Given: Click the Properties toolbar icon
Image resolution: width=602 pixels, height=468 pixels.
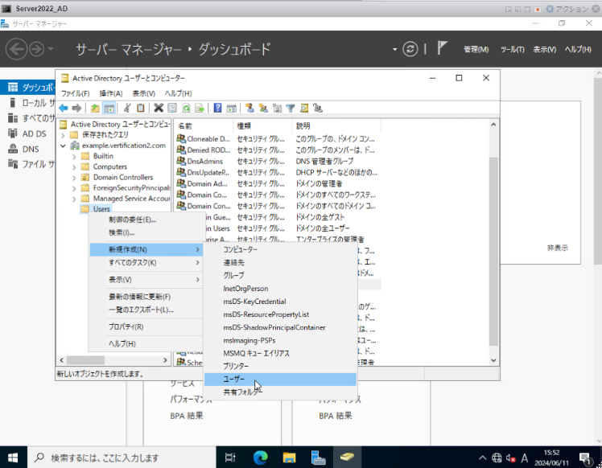Looking at the screenshot, I should (172, 109).
